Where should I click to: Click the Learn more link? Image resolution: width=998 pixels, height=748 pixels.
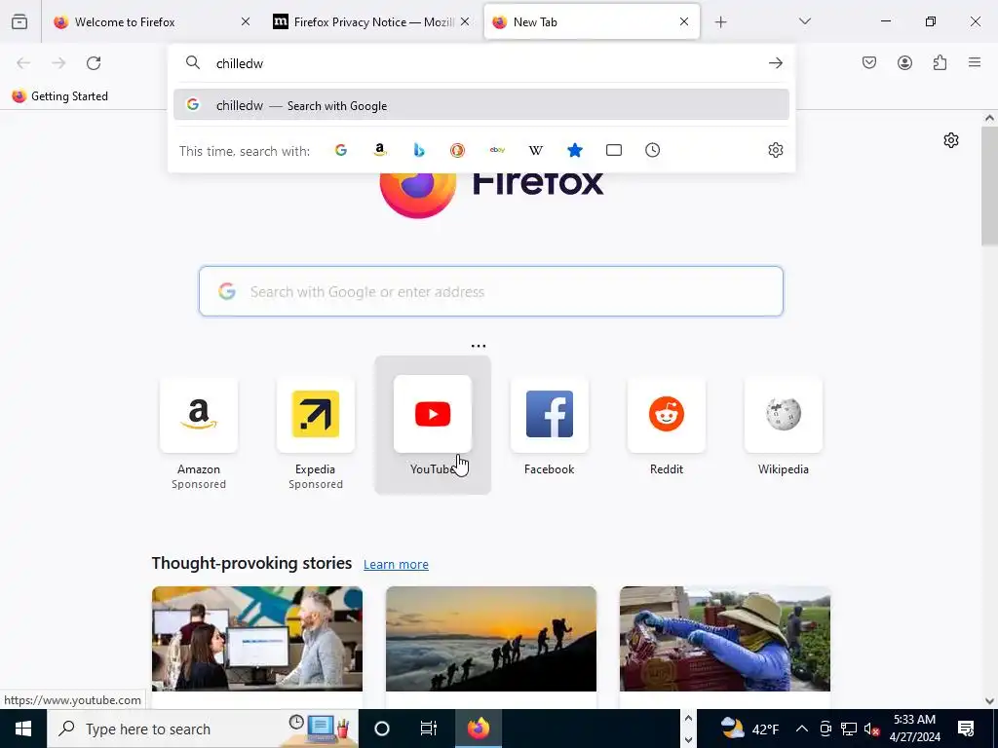click(x=396, y=564)
